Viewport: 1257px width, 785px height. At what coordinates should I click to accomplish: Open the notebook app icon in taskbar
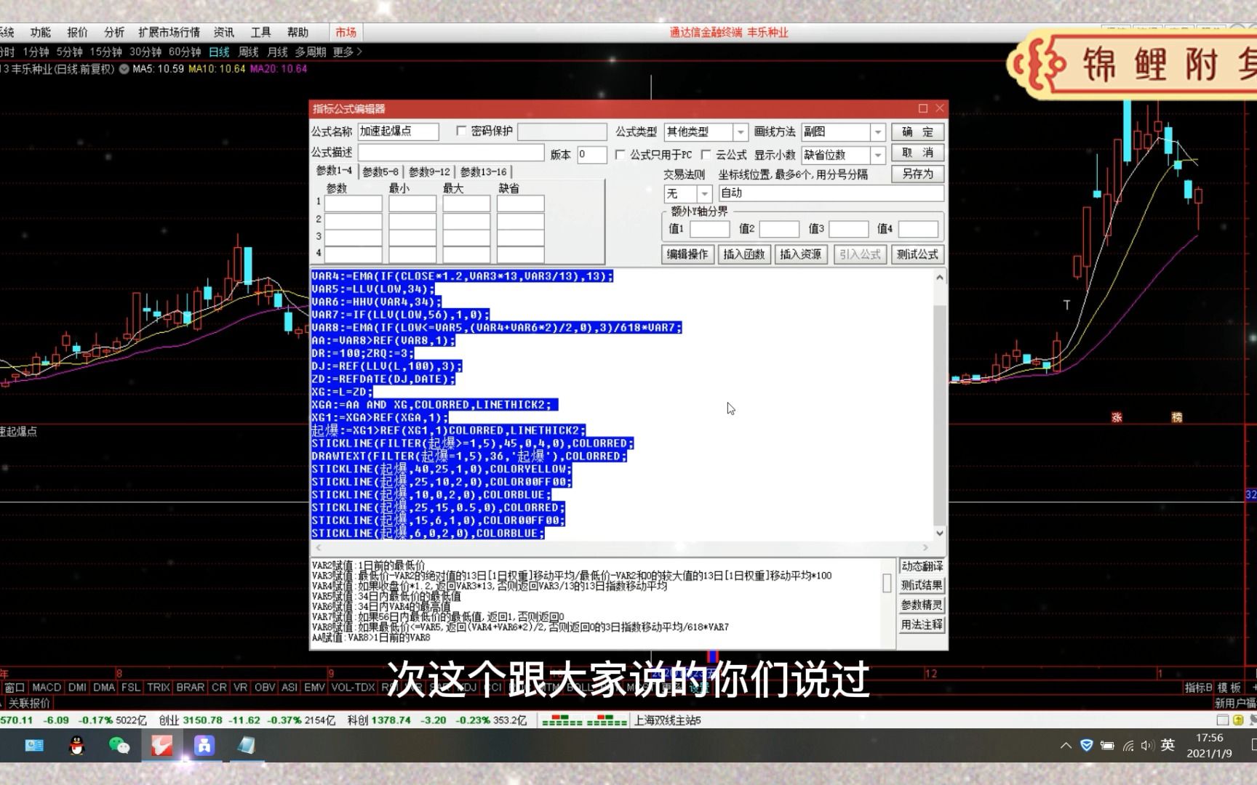click(247, 746)
